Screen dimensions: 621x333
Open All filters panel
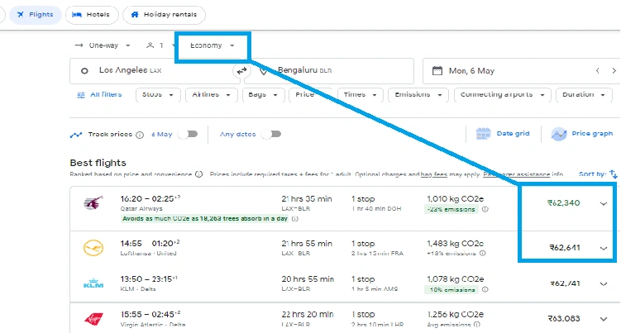point(99,95)
